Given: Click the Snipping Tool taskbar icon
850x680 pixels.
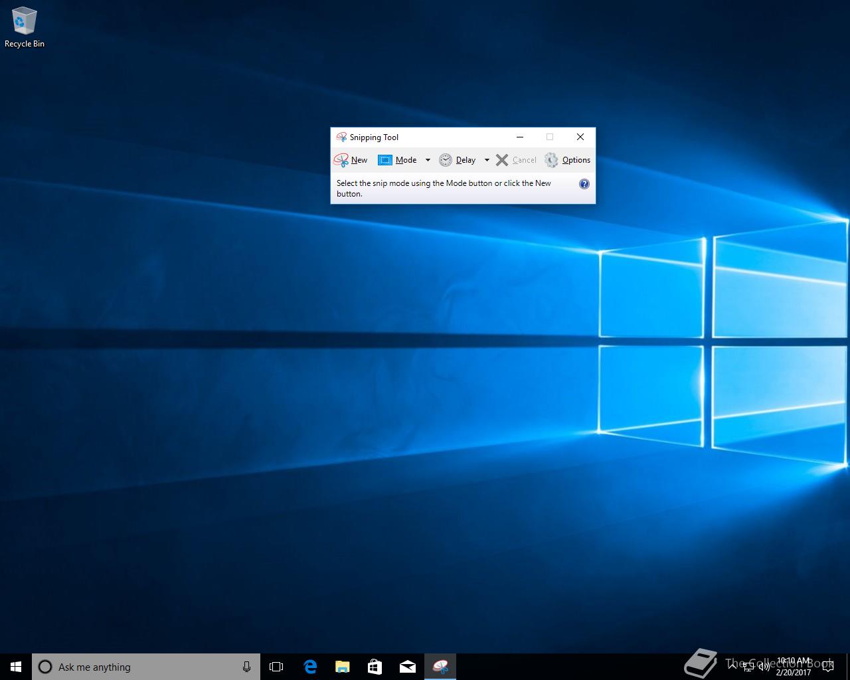Looking at the screenshot, I should 440,667.
